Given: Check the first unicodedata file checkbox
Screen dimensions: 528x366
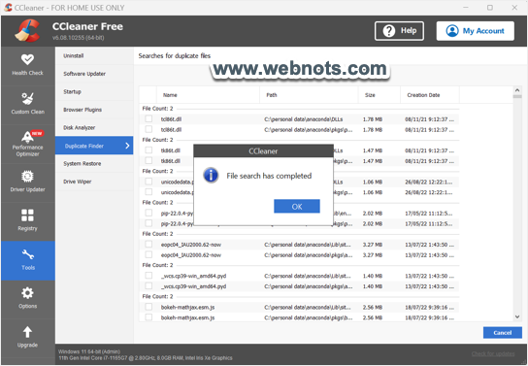Looking at the screenshot, I should tap(148, 182).
